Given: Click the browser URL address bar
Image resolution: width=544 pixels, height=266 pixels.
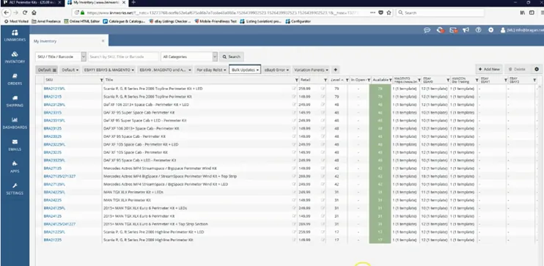Looking at the screenshot, I should pos(222,12).
